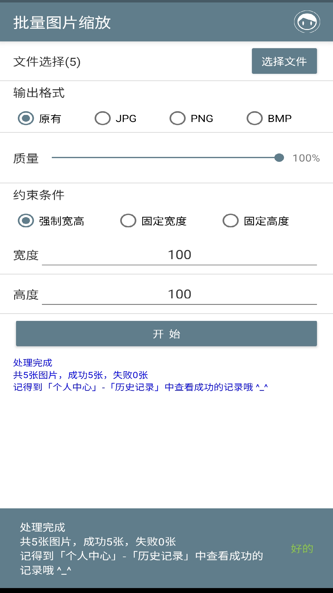
Task: Click the 质量 slider handle
Action: (x=279, y=158)
